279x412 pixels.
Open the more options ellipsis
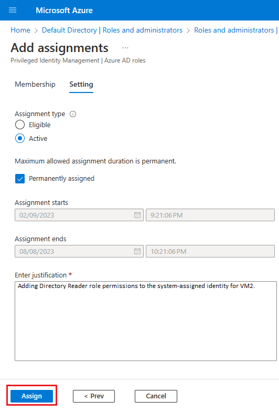click(125, 48)
